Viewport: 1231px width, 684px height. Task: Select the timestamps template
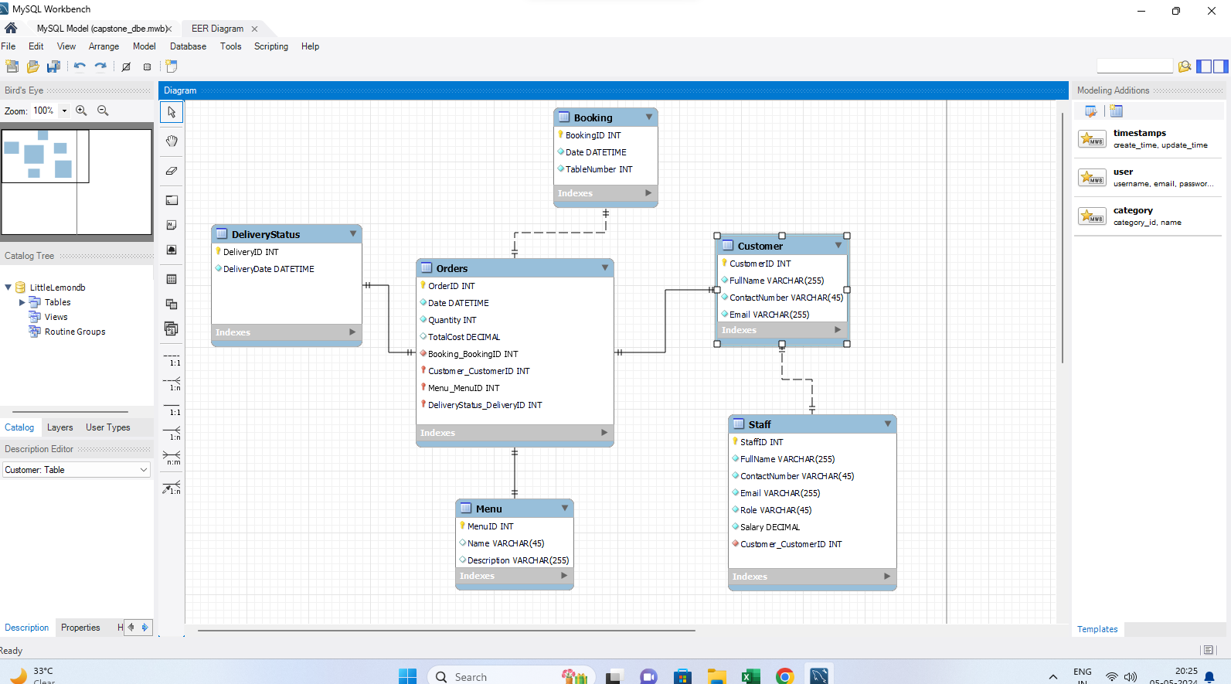pos(1148,138)
